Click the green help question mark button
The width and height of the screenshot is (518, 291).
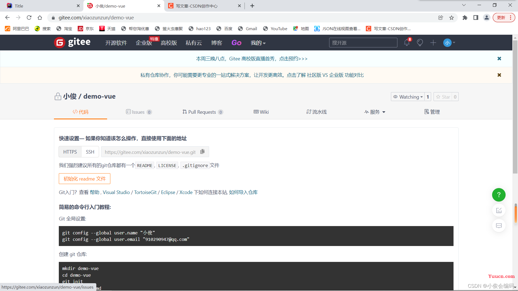pos(499,195)
